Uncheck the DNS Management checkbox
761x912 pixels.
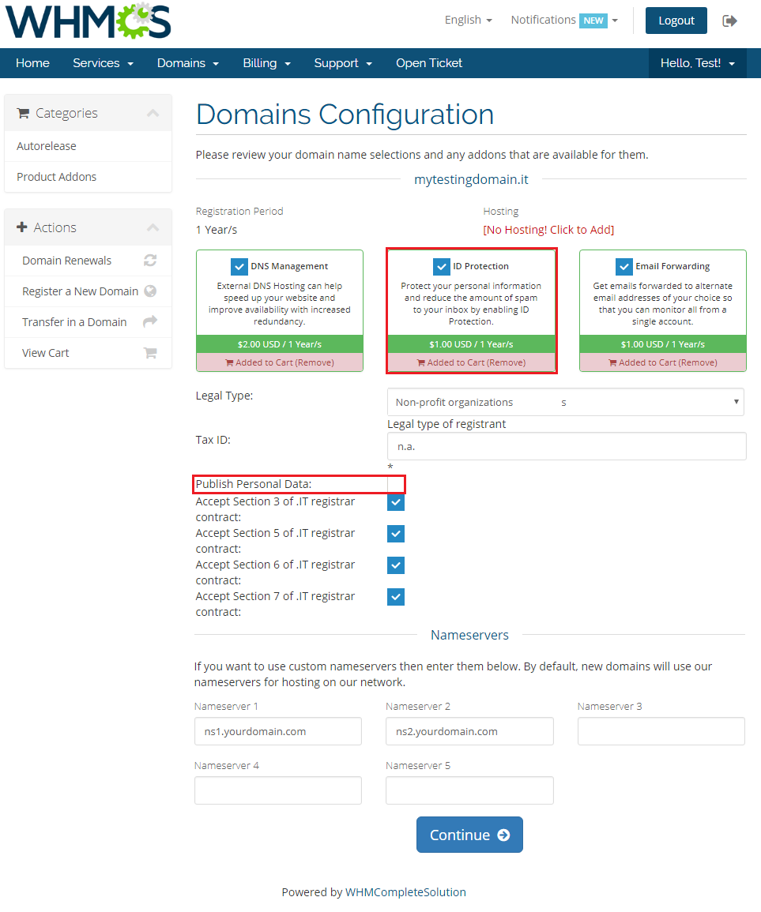(239, 266)
